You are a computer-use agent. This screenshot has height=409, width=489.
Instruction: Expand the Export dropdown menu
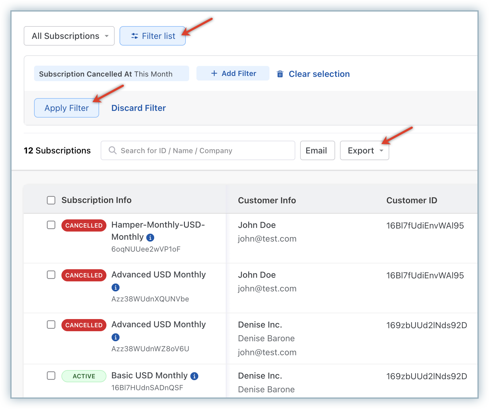pyautogui.click(x=364, y=150)
